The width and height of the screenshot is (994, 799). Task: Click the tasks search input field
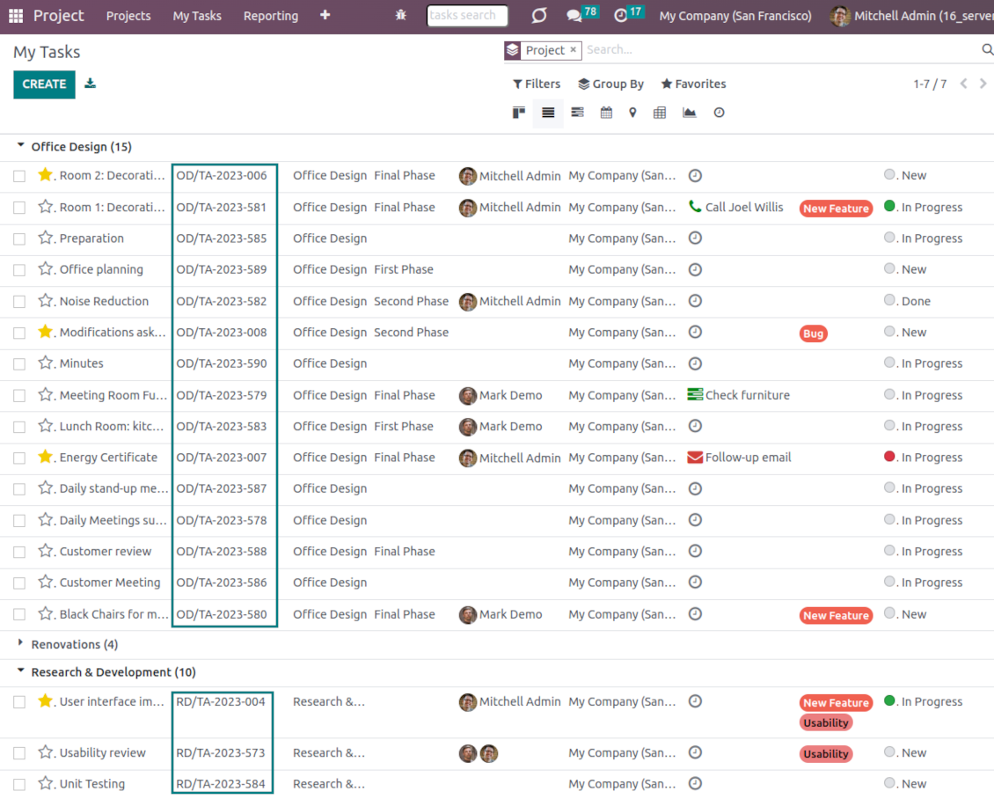[467, 16]
